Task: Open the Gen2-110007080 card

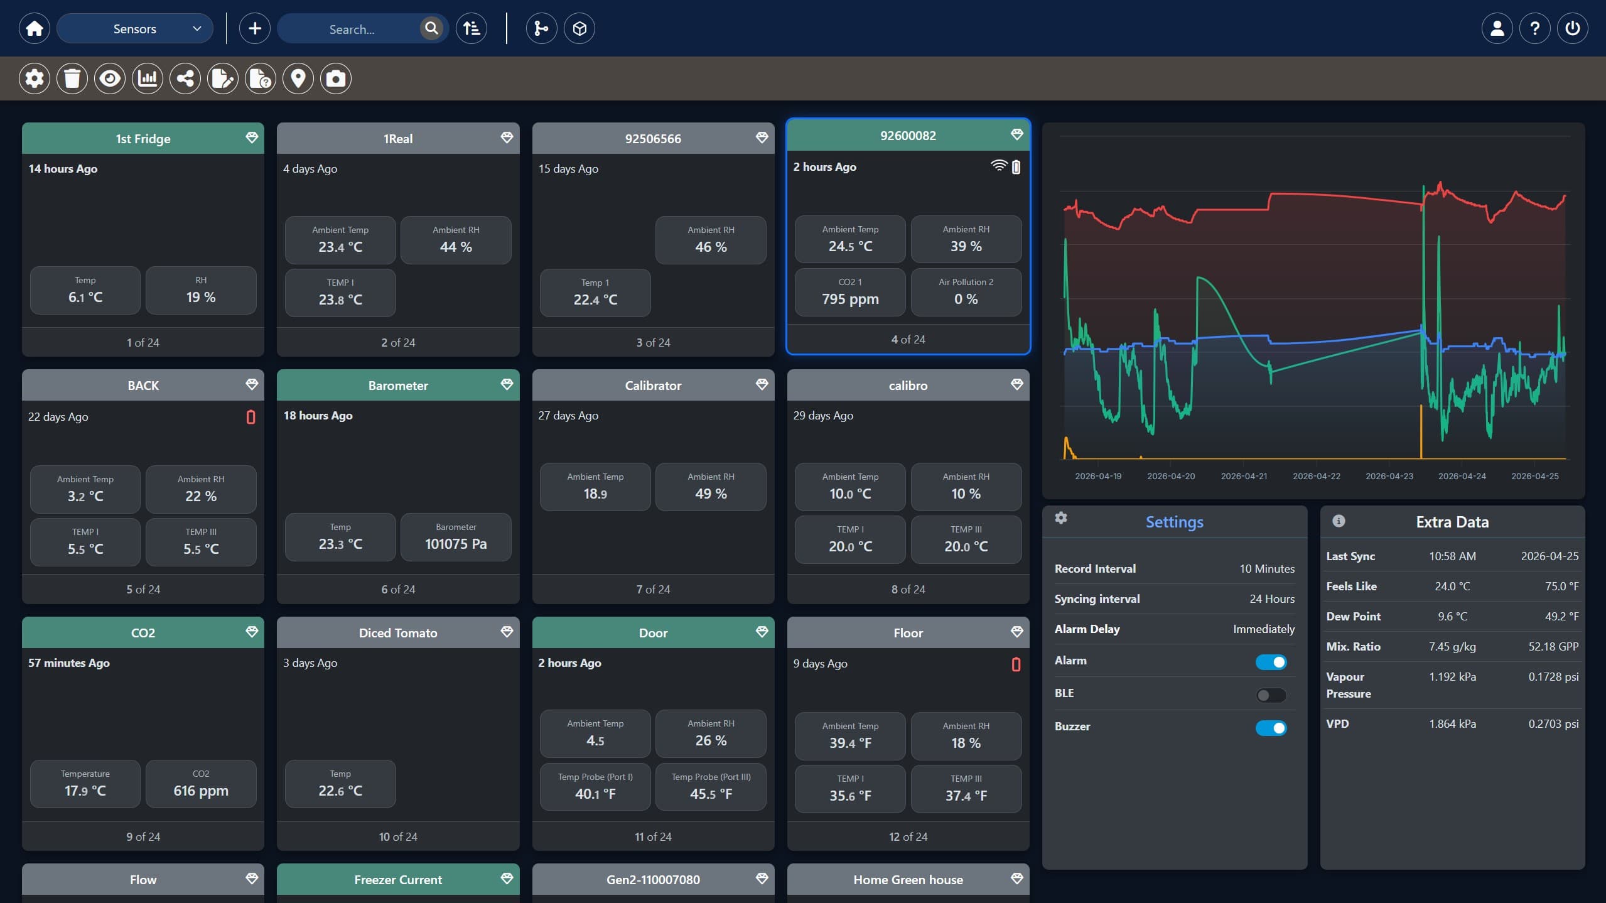Action: pos(653,879)
